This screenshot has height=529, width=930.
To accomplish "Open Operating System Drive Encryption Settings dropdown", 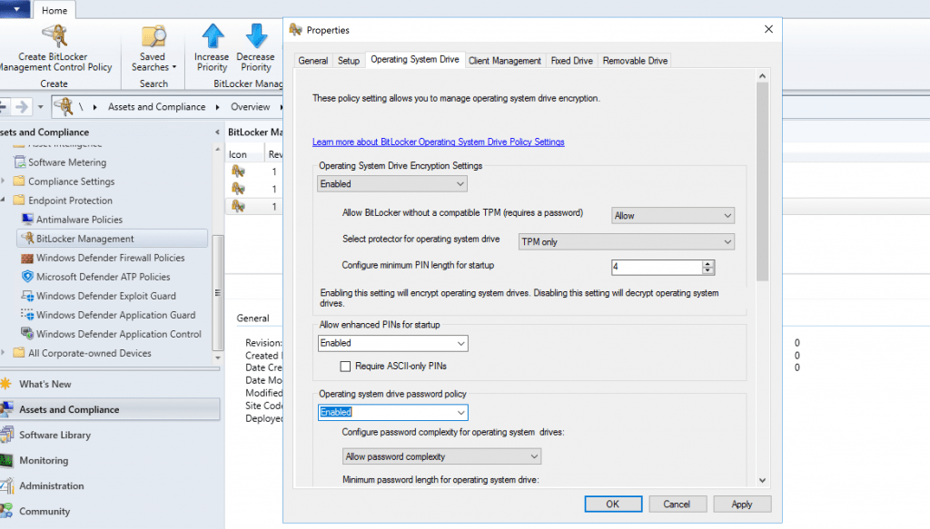I will (392, 183).
